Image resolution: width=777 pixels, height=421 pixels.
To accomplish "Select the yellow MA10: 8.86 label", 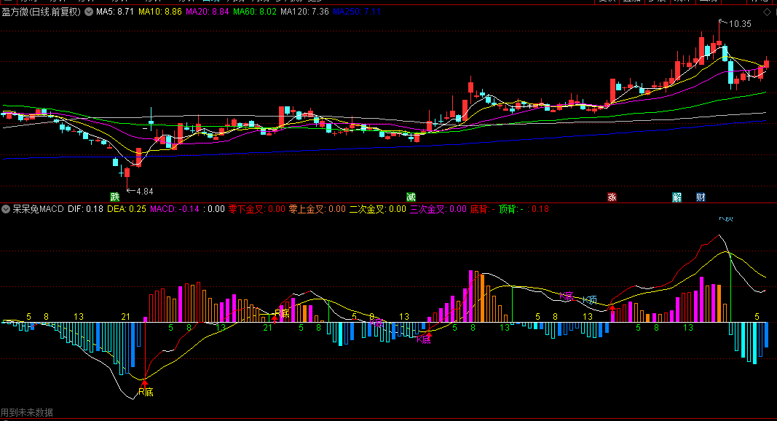I will click(160, 12).
